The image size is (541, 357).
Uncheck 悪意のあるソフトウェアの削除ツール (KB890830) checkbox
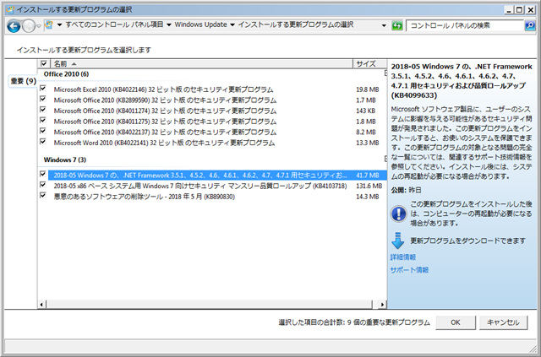[x=43, y=196]
